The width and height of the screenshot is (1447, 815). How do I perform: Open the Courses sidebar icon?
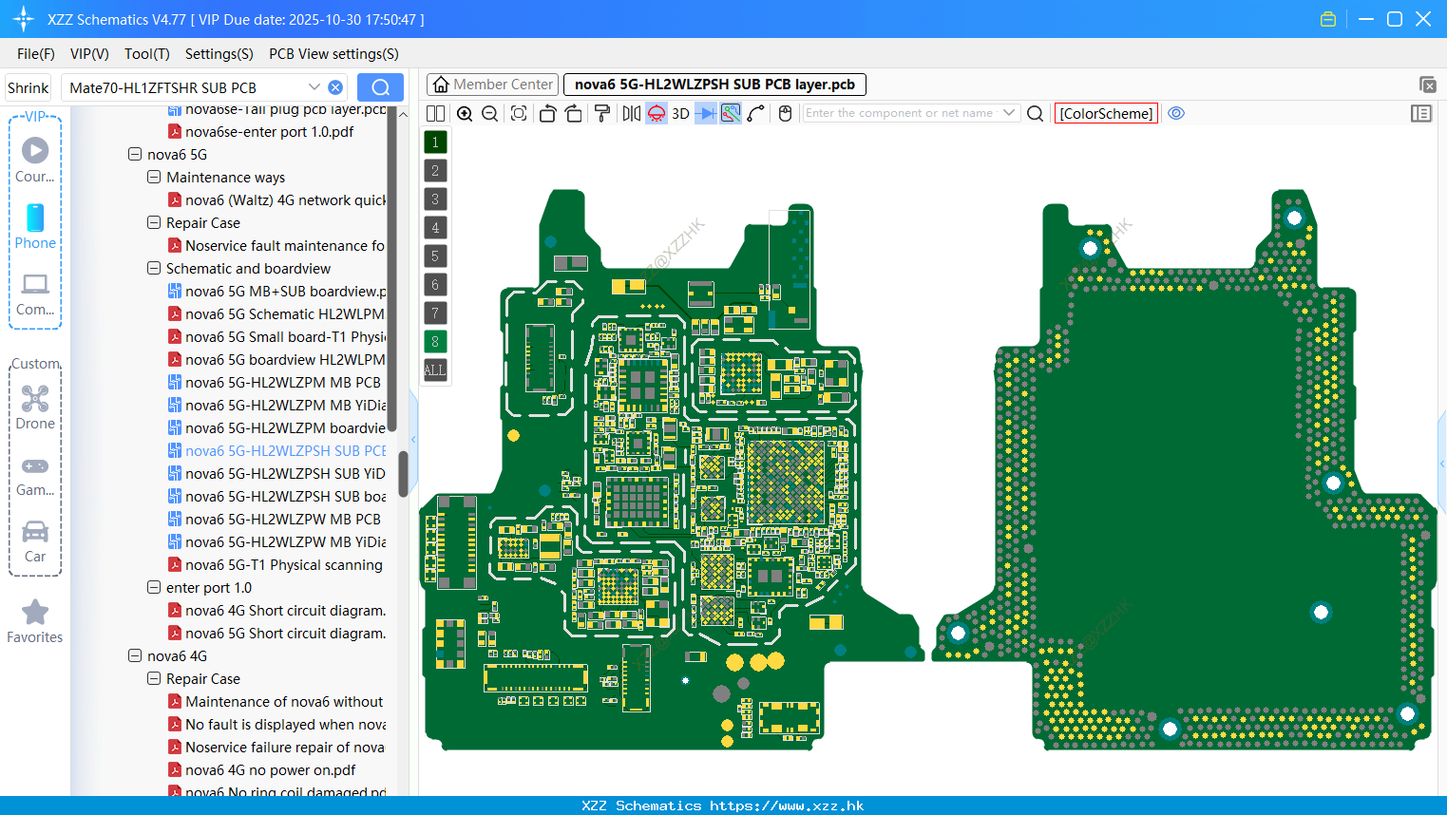35,160
